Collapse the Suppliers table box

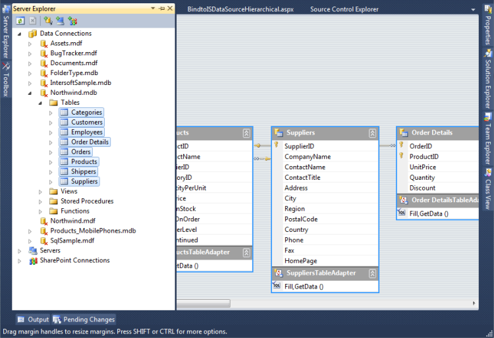(371, 132)
